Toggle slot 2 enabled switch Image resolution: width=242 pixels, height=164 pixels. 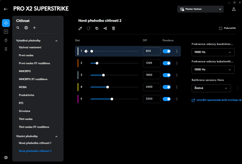(166, 63)
